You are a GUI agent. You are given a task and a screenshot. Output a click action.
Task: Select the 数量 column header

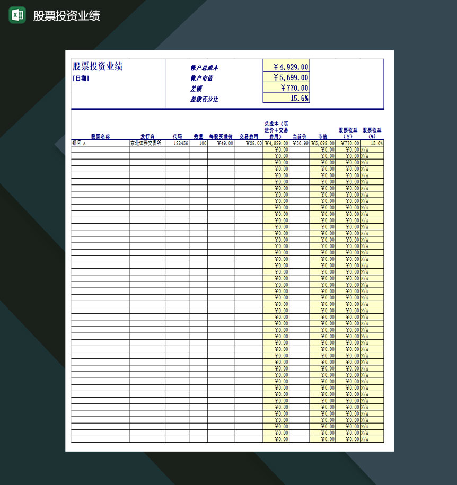198,137
